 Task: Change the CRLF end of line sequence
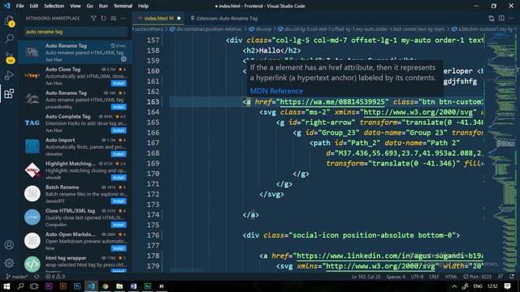point(434,277)
